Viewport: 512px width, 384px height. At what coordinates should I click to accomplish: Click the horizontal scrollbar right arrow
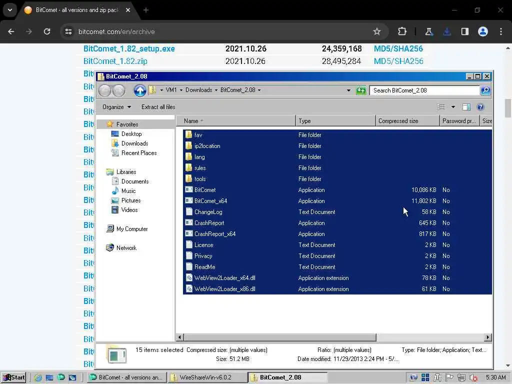488,337
